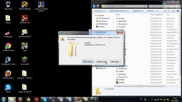The image size is (182, 102).
Task: Open Downloads in the navigation pane
Action: pyautogui.click(x=103, y=21)
